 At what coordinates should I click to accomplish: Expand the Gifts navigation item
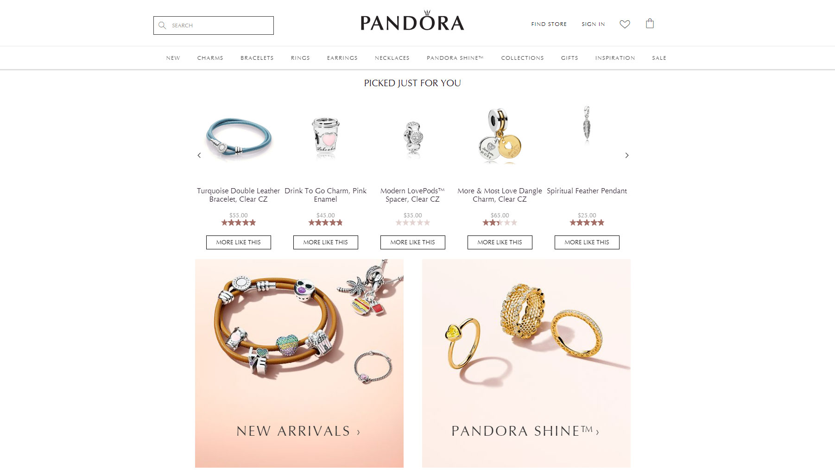coord(569,58)
